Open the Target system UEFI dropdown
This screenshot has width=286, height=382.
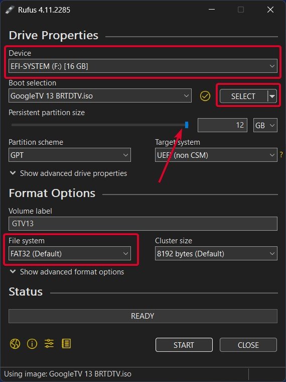coord(216,155)
